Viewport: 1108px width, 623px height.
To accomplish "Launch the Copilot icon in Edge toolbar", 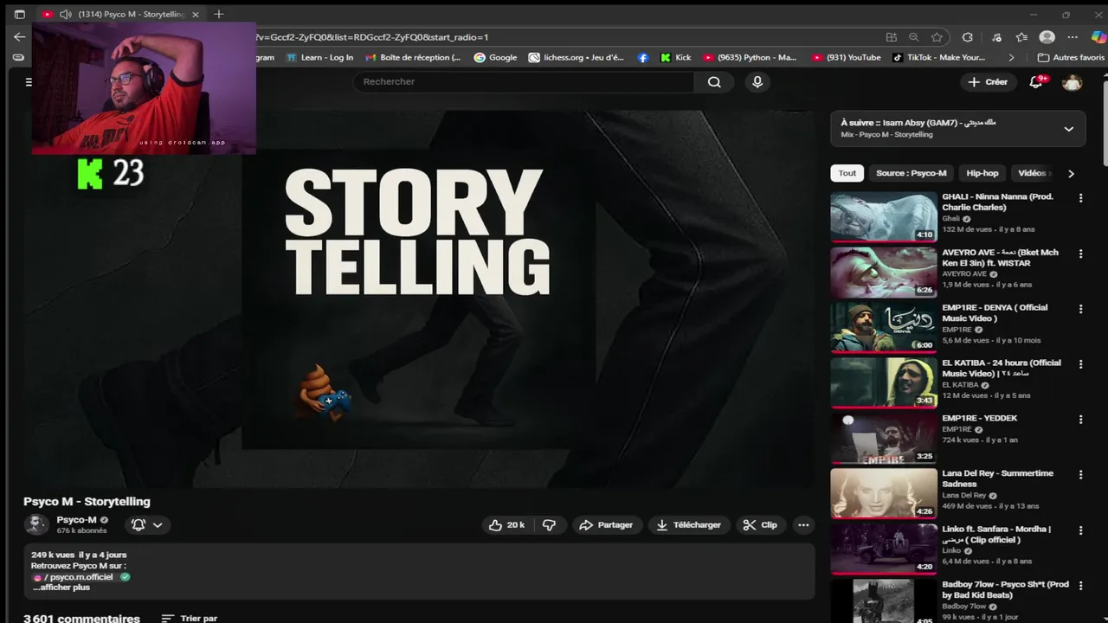I will (1098, 37).
